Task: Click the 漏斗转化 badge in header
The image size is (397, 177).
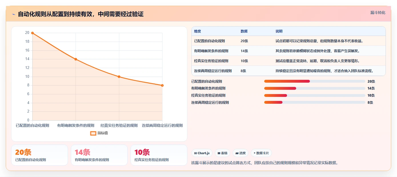Action: [x=378, y=13]
